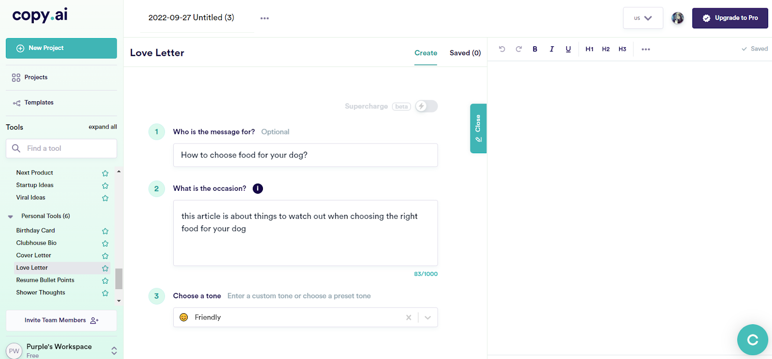Select the Love Letter tool
Viewport: 772px width, 359px height.
click(x=32, y=268)
